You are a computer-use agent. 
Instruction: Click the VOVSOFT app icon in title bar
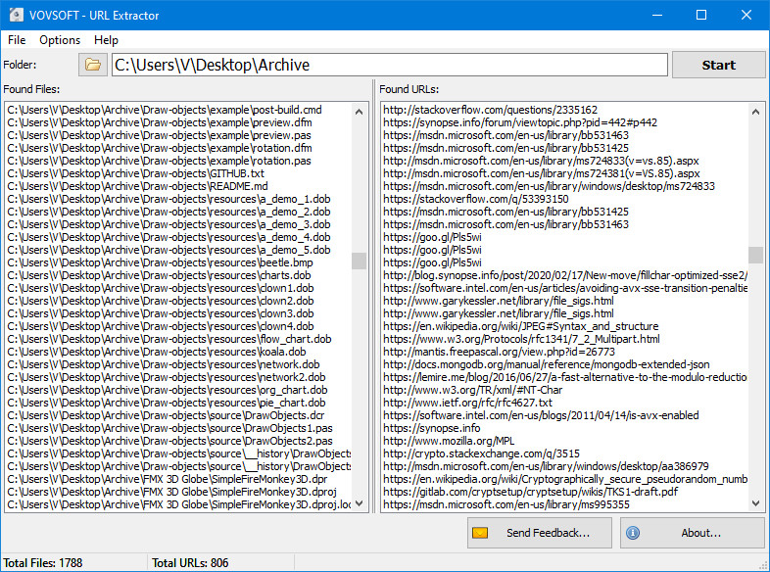click(17, 15)
